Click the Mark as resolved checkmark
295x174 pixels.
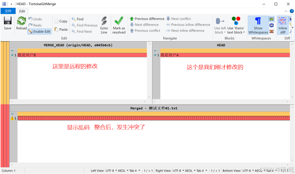(x=119, y=21)
